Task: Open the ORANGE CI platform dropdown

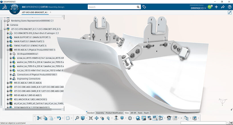Action: point(202,8)
